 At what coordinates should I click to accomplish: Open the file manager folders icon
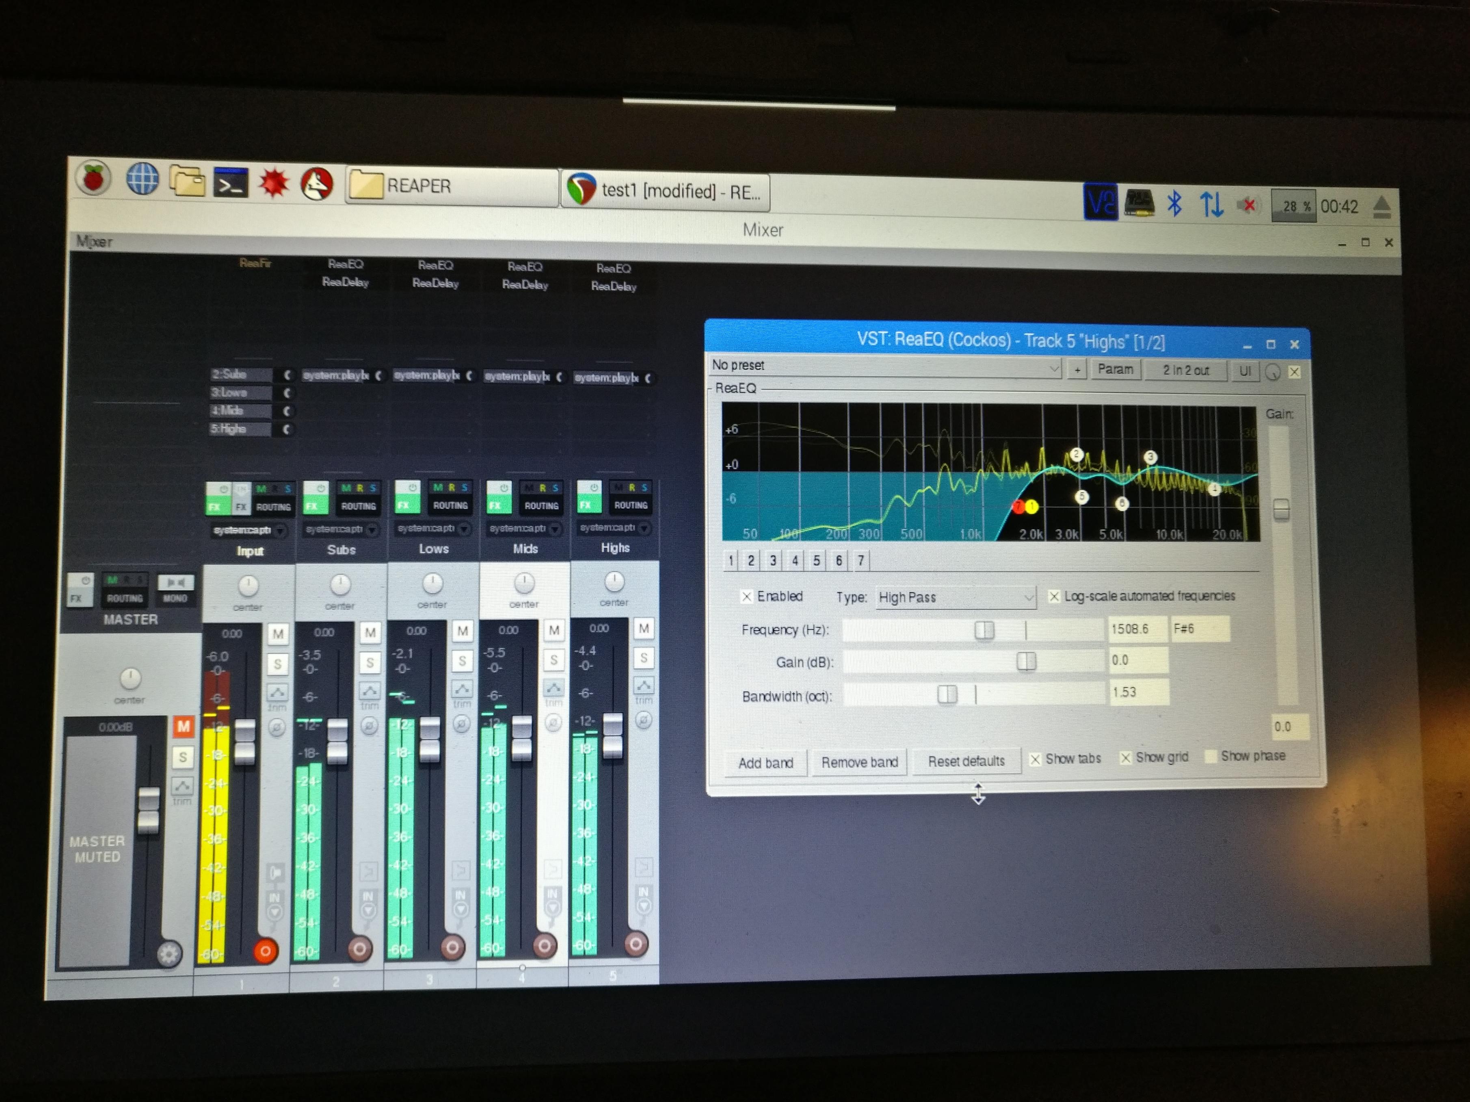pos(187,181)
